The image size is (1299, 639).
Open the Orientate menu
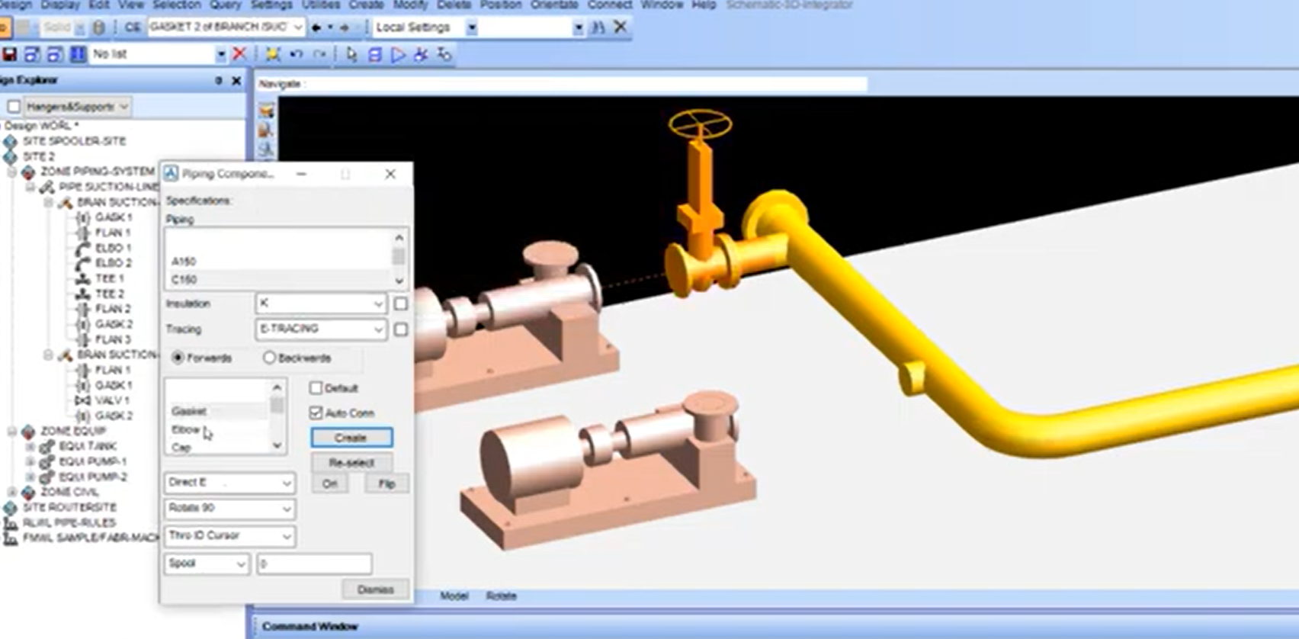(x=554, y=5)
